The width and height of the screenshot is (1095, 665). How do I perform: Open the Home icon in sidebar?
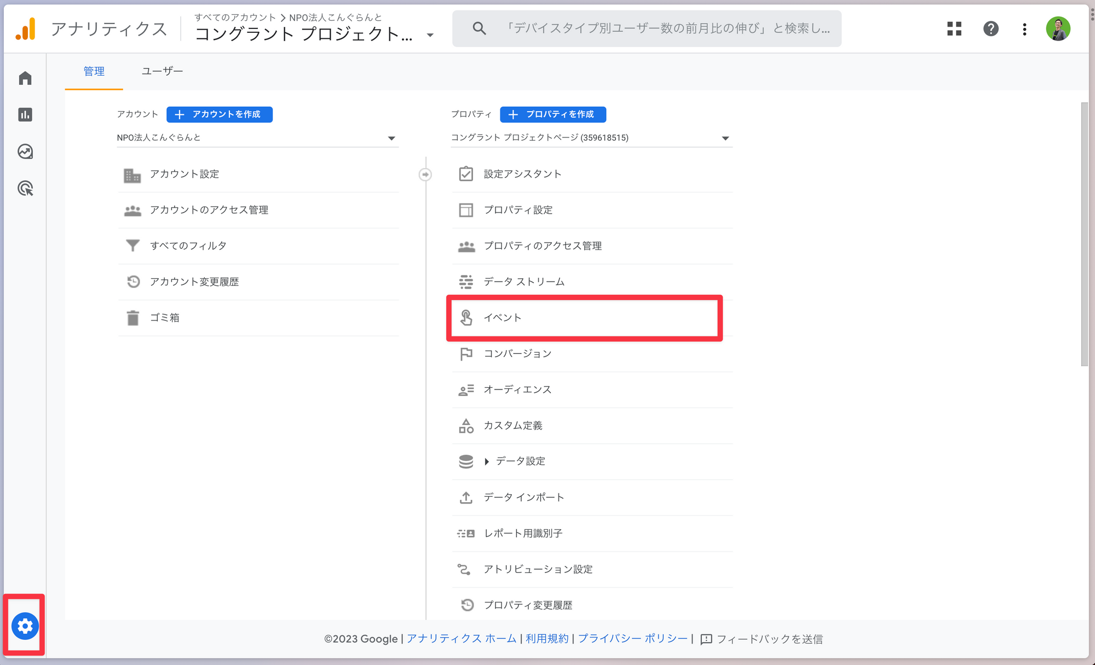[25, 78]
